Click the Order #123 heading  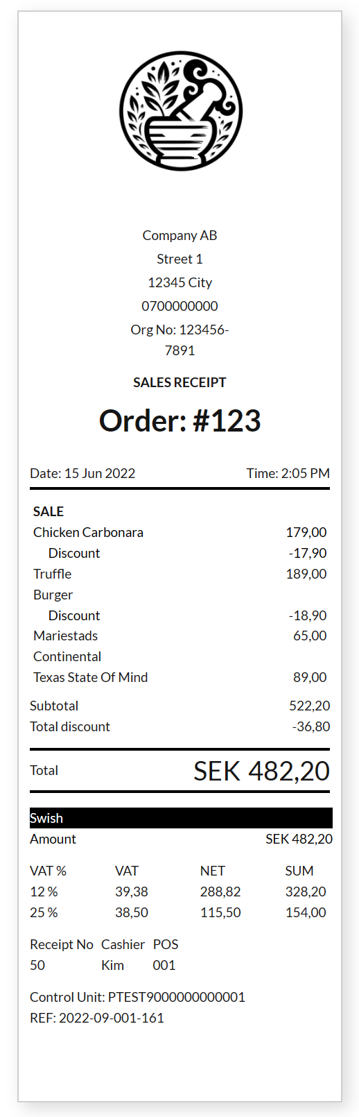pos(180,421)
